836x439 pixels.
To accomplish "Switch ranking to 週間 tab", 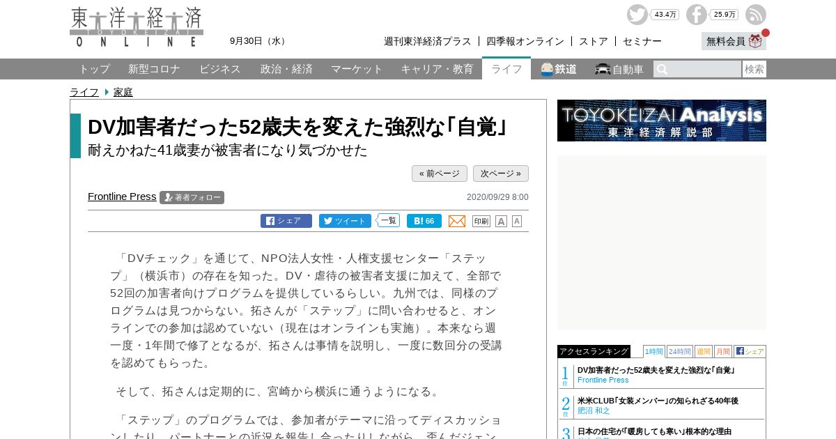I will pyautogui.click(x=704, y=351).
